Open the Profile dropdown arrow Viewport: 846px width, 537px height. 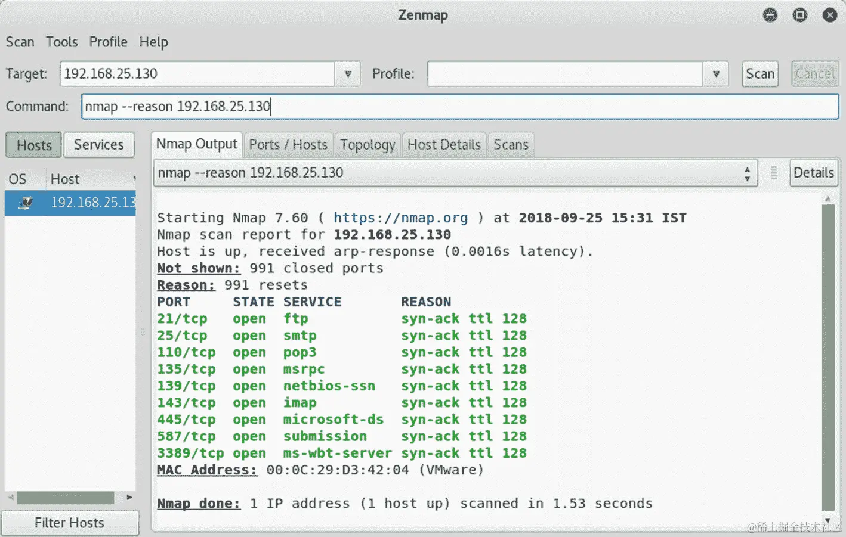point(716,74)
